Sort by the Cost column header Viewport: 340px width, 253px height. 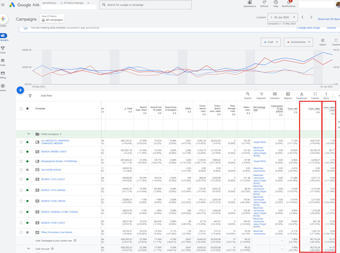[x=129, y=108]
